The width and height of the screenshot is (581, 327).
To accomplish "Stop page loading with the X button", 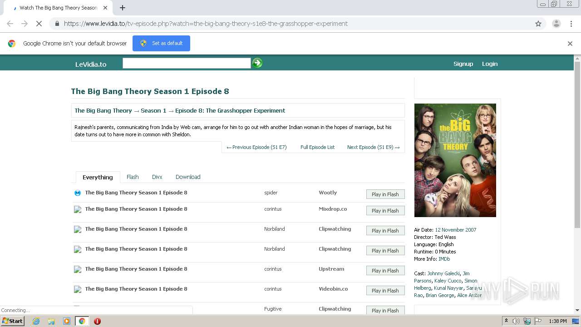I will click(x=39, y=24).
